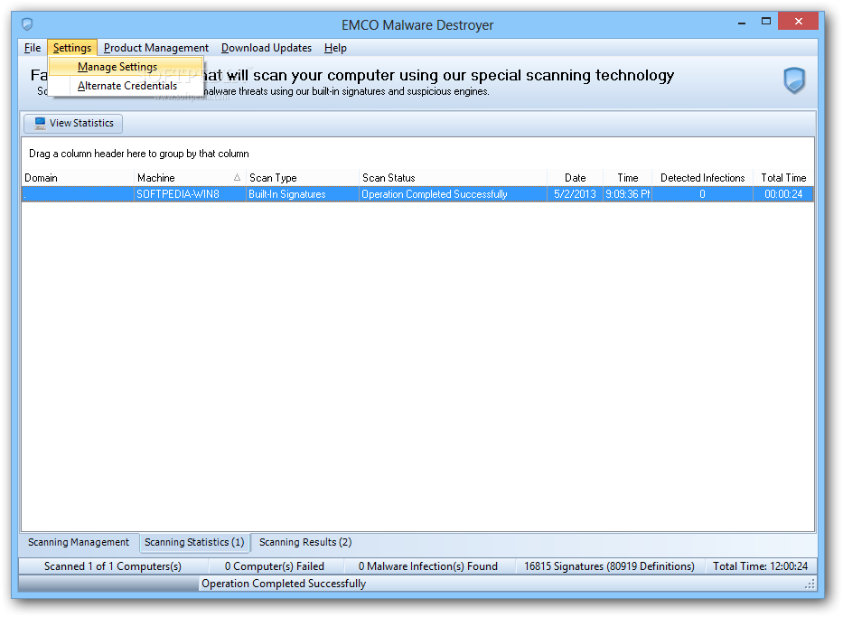This screenshot has height=617, width=843.
Task: Switch to the Scanning Management tab
Action: [79, 542]
